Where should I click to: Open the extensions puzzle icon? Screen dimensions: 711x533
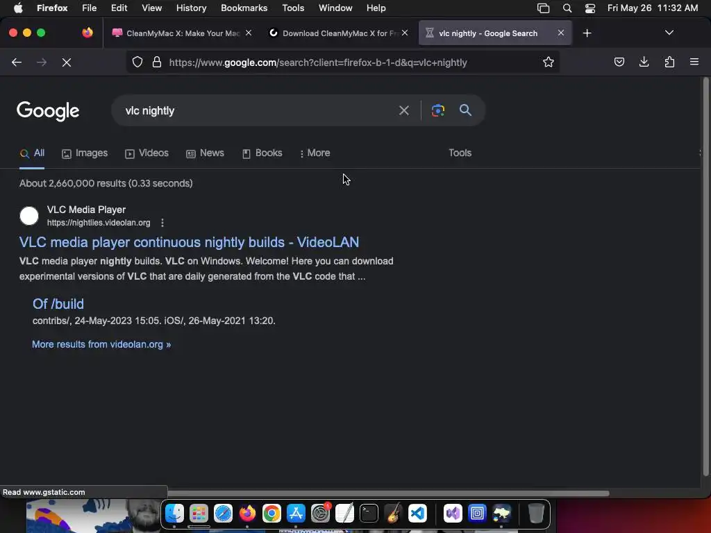tap(669, 62)
